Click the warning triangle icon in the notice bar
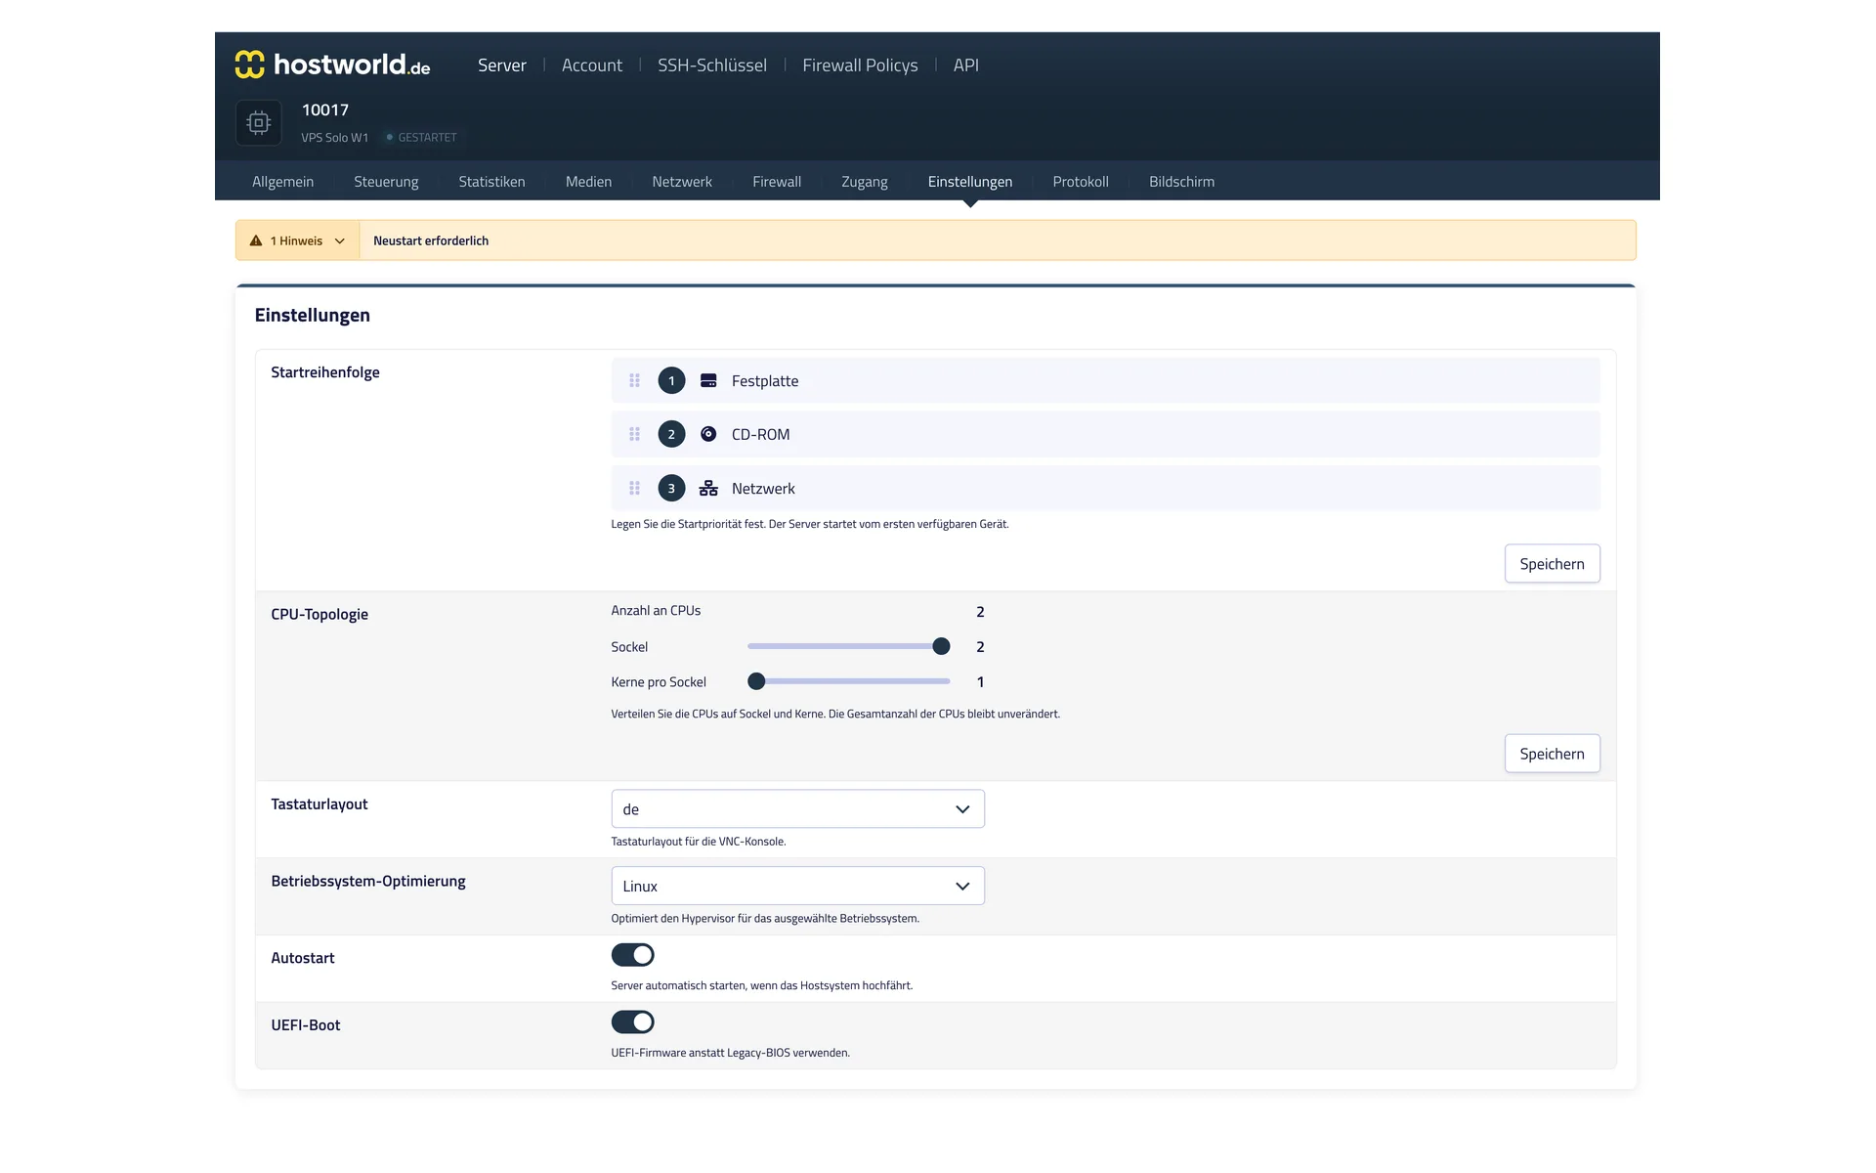 coord(256,240)
